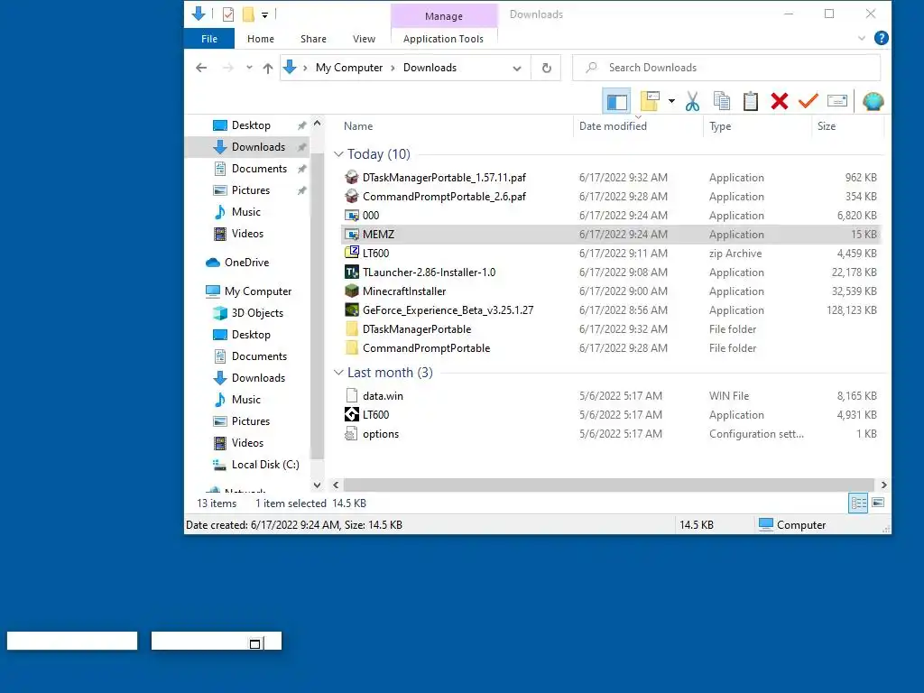Open the Classic Shell settings shell icon
924x693 pixels.
tap(873, 101)
